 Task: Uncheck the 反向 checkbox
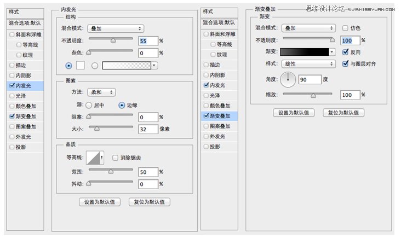pyautogui.click(x=345, y=52)
